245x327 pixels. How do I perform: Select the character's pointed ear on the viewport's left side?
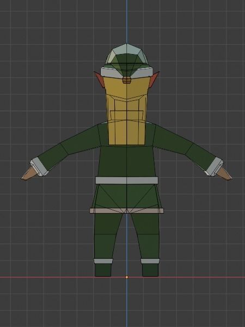pyautogui.click(x=100, y=80)
